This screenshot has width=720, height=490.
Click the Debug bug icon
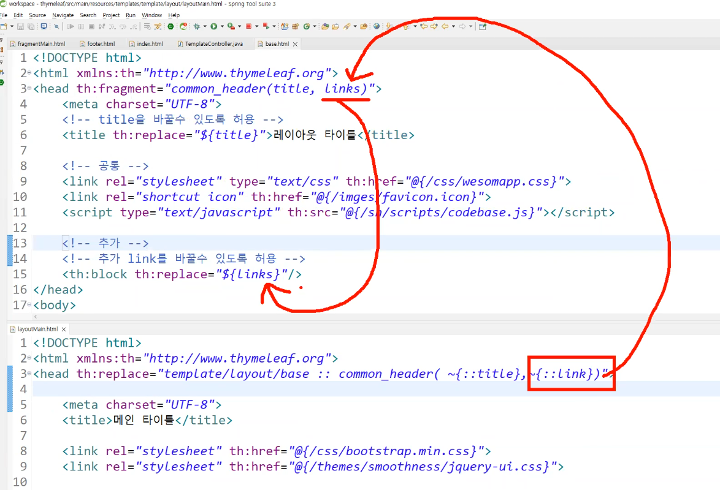click(196, 26)
